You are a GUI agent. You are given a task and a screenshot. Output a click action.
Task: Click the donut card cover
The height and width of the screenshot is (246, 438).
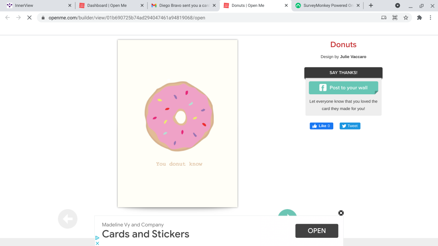tap(178, 123)
